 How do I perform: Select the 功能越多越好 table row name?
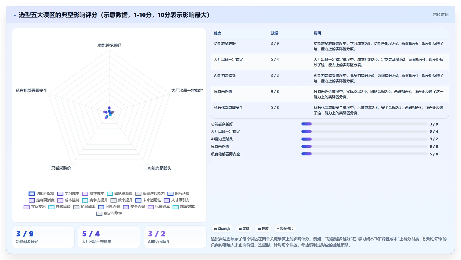tap(225, 44)
